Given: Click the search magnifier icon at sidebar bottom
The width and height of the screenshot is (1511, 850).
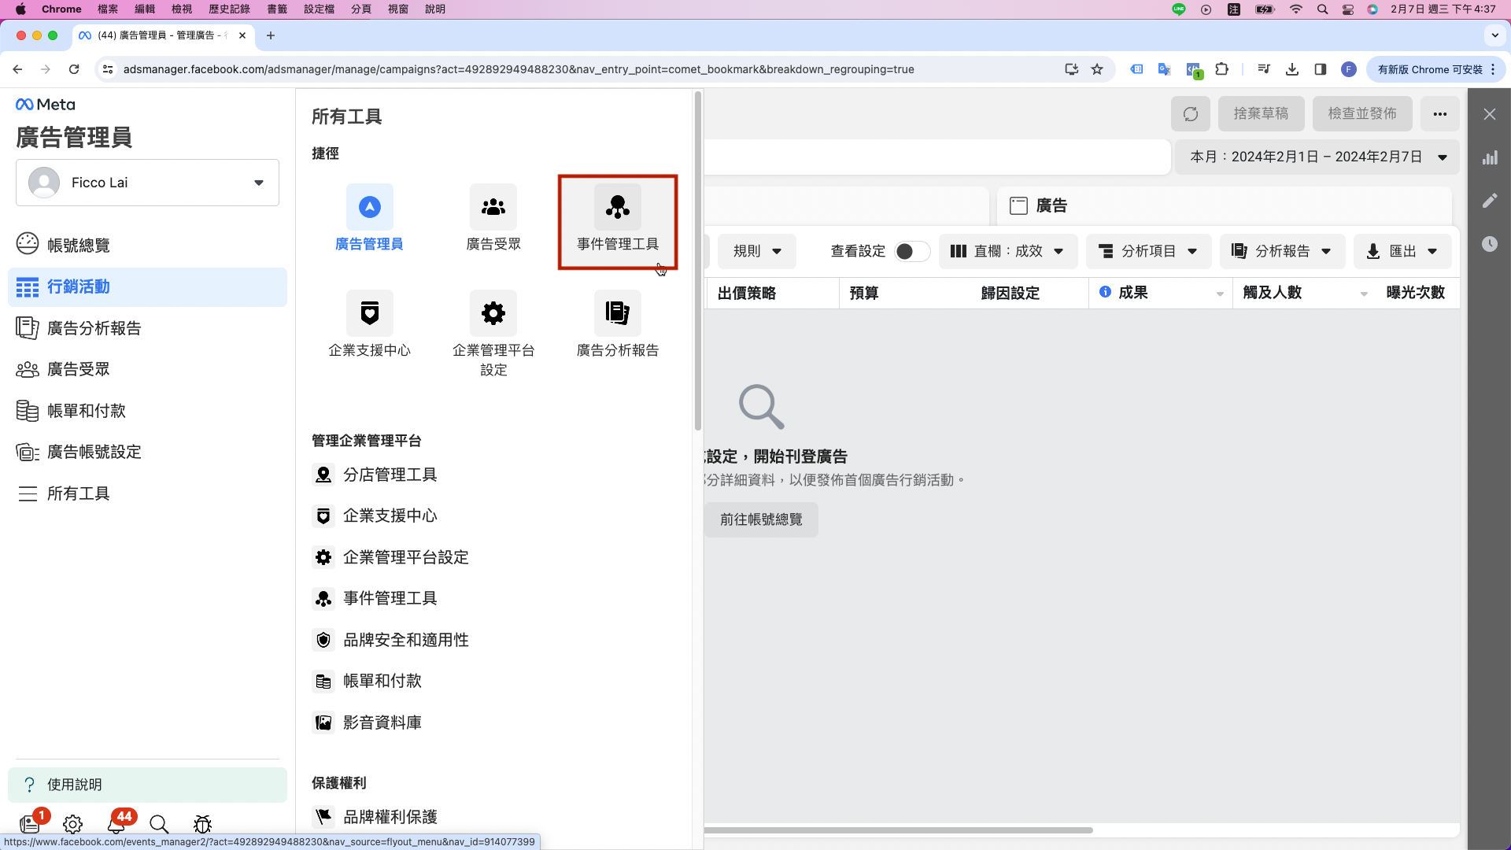Looking at the screenshot, I should point(159,824).
